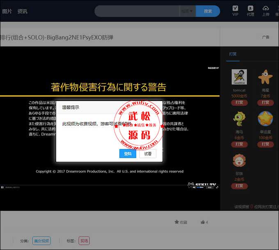Pause the video using the player control
The width and height of the screenshot is (279, 250).
(2, 187)
